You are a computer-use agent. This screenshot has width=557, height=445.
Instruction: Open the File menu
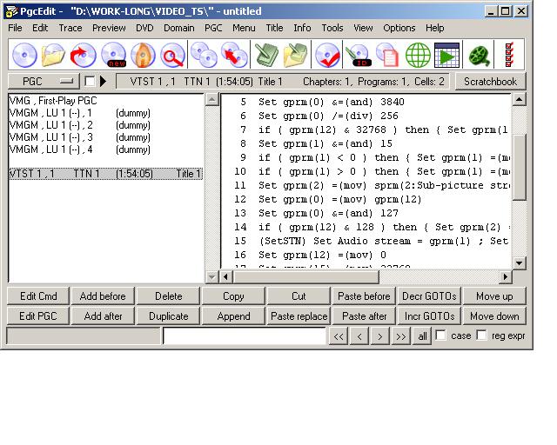(x=15, y=28)
